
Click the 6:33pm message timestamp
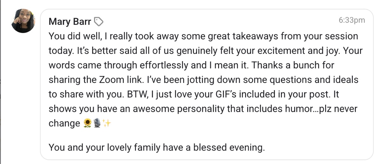click(352, 20)
